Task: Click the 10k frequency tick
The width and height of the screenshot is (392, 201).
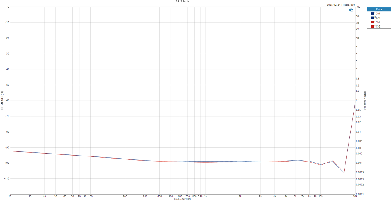Action: 320,196
